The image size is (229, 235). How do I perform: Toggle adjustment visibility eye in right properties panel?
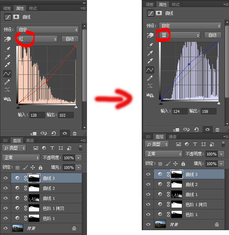[x=208, y=129]
